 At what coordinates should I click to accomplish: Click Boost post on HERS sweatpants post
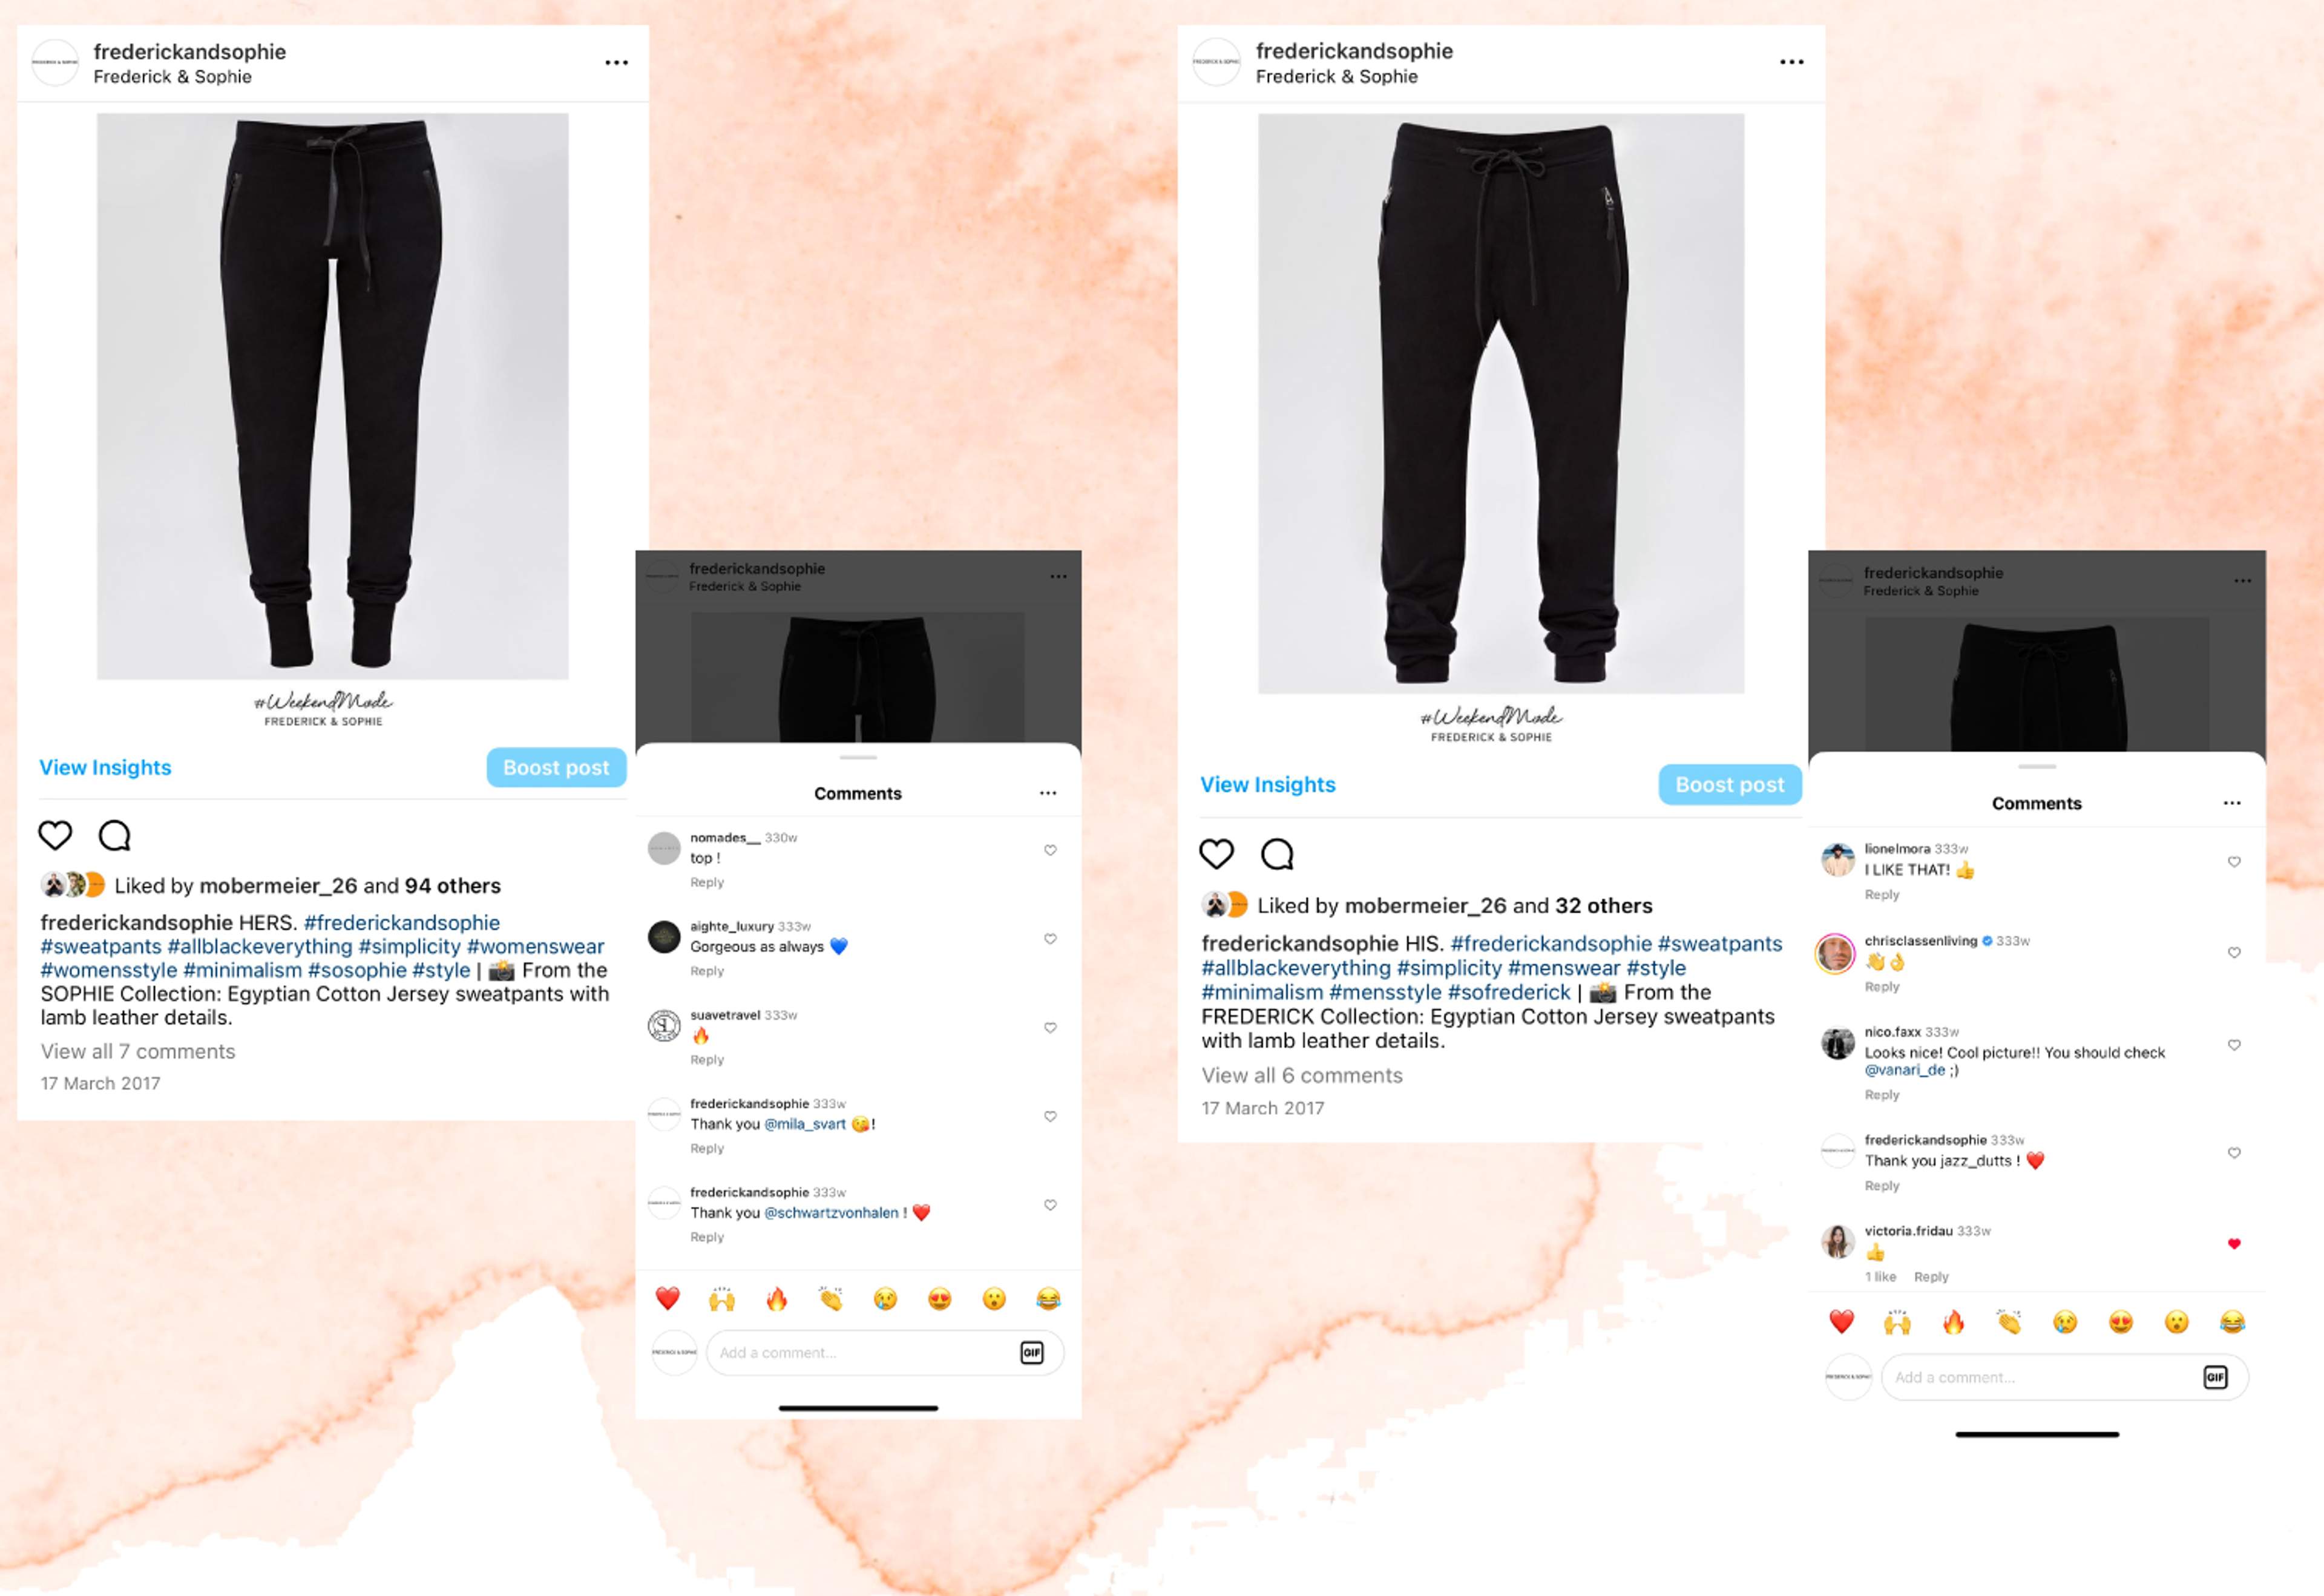pos(556,768)
